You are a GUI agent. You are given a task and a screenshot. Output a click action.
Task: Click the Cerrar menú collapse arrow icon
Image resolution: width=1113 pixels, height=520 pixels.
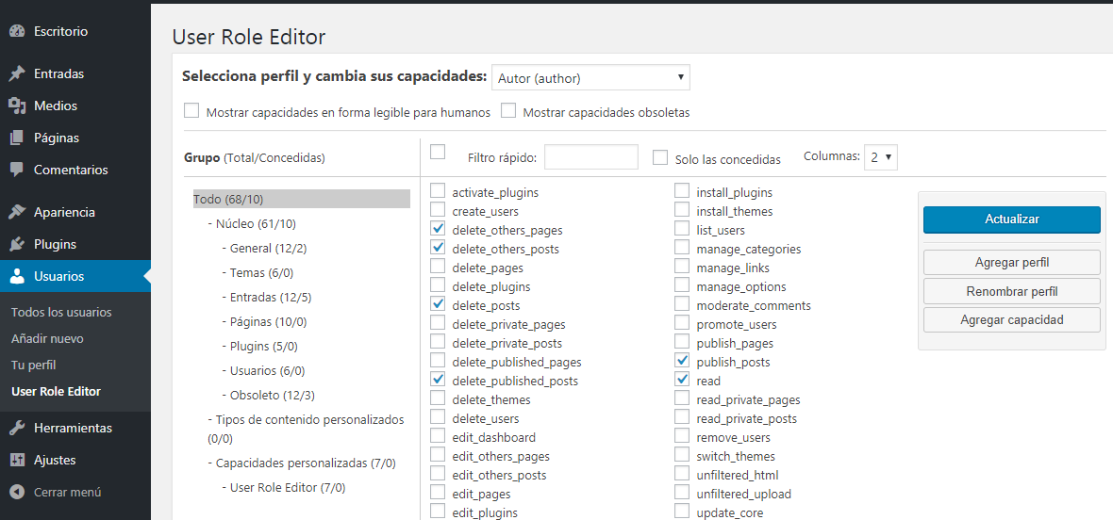coord(18,492)
